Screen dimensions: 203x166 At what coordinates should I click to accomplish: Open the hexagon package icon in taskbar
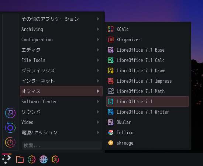click(x=55, y=159)
